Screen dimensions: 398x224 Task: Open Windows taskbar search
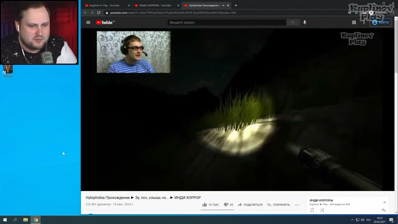15,220
